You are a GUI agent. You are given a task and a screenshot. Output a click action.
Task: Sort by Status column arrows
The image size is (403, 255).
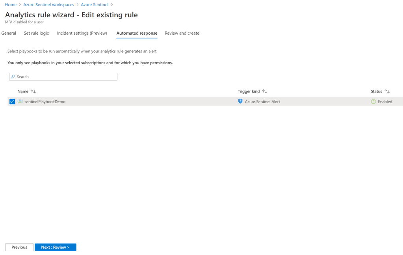point(387,91)
